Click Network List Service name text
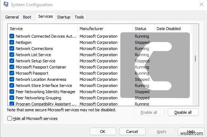 pyautogui.click(x=33, y=55)
